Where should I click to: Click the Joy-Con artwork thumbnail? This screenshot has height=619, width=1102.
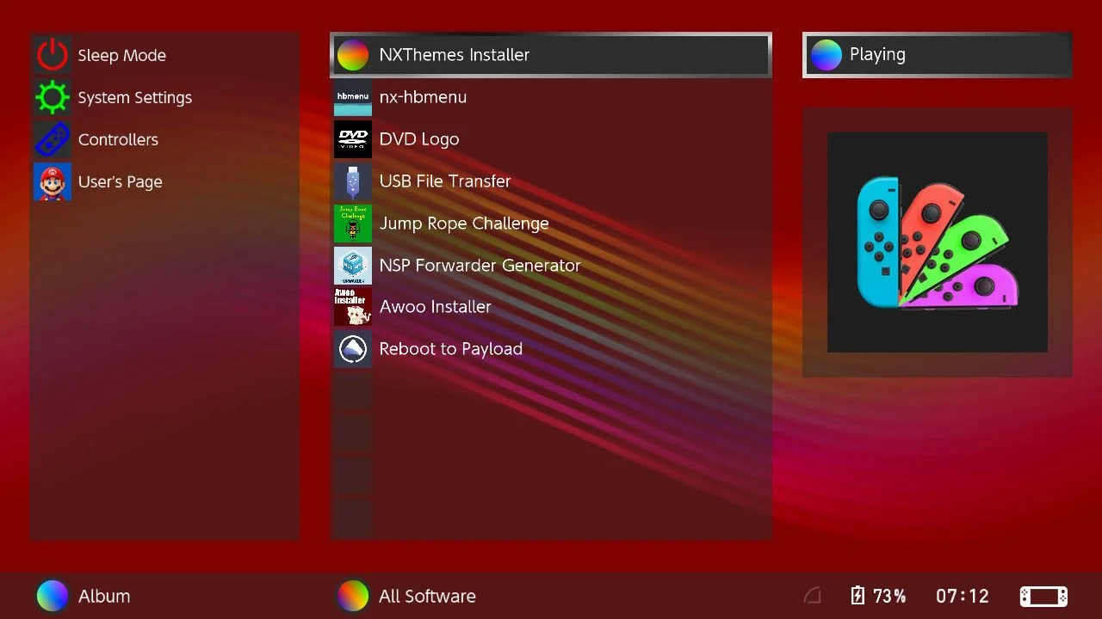[938, 242]
